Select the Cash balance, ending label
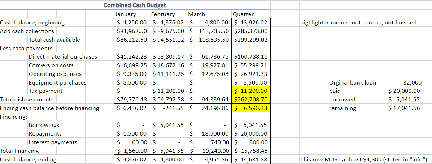 (28, 159)
